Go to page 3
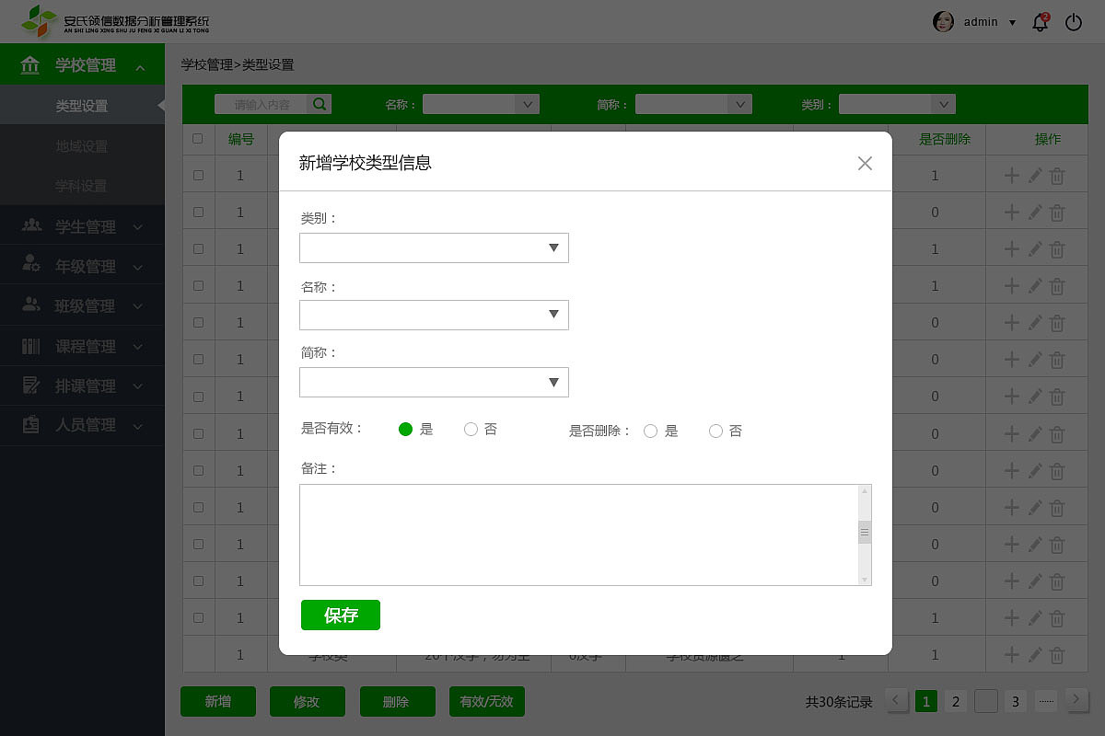Image resolution: width=1105 pixels, height=736 pixels. 1016,701
